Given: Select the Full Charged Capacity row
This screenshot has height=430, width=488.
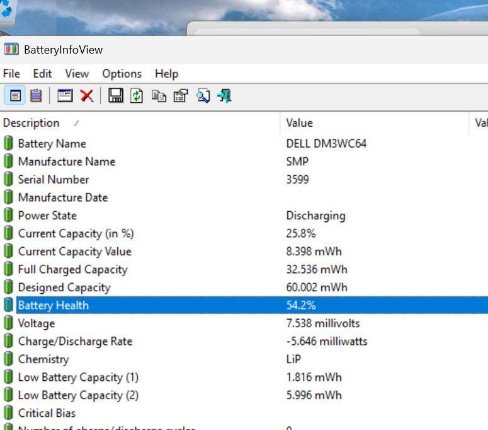Looking at the screenshot, I should coord(72,270).
